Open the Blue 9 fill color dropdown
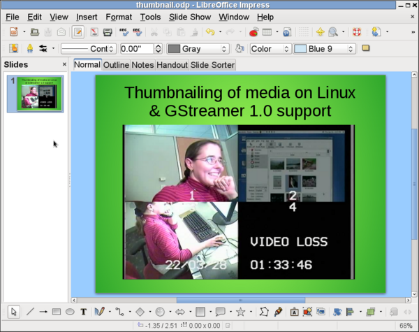The width and height of the screenshot is (419, 332). tap(325, 49)
